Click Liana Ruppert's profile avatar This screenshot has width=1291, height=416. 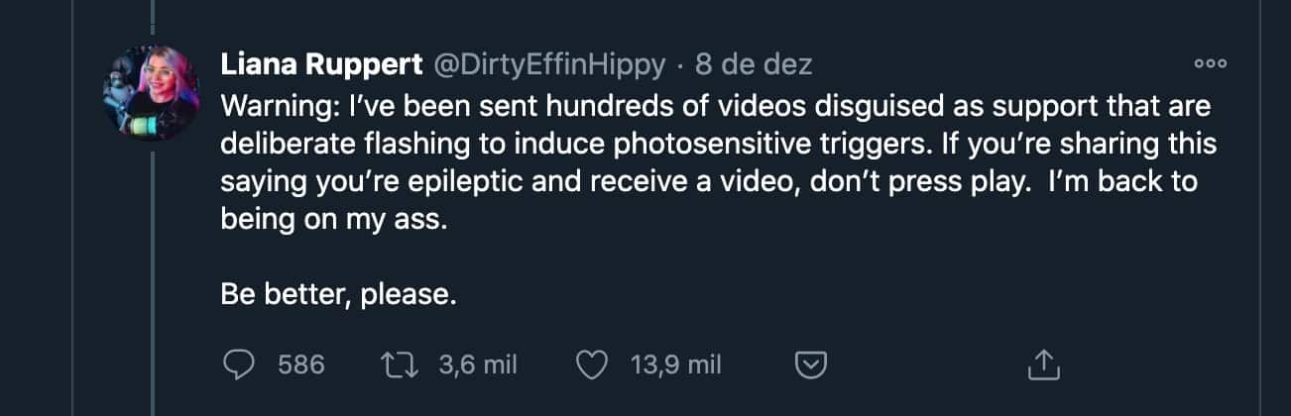click(152, 93)
